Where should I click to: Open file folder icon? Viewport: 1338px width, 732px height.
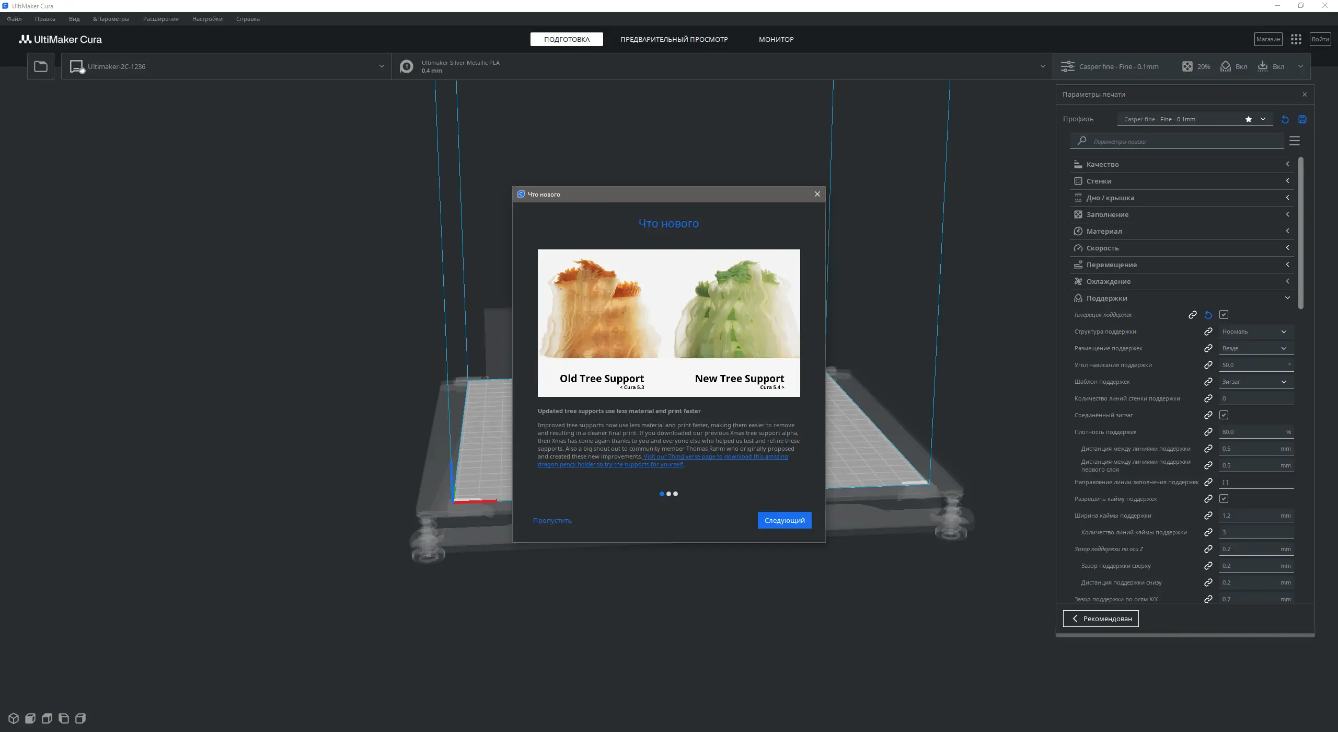[41, 66]
